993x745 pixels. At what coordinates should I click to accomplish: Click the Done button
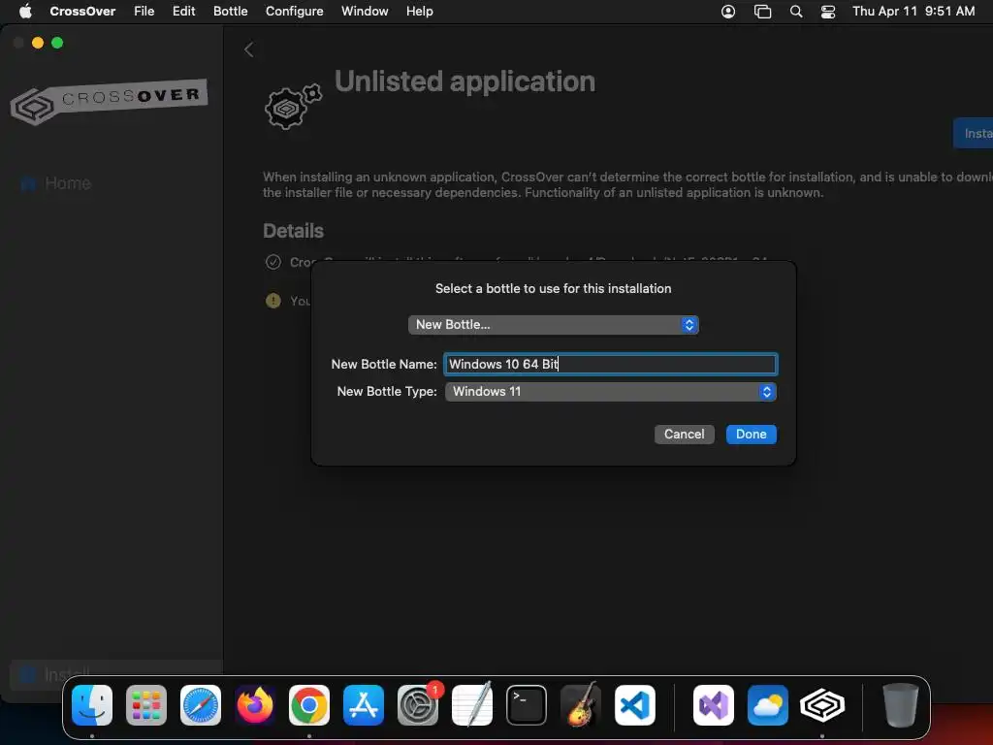[x=752, y=434]
